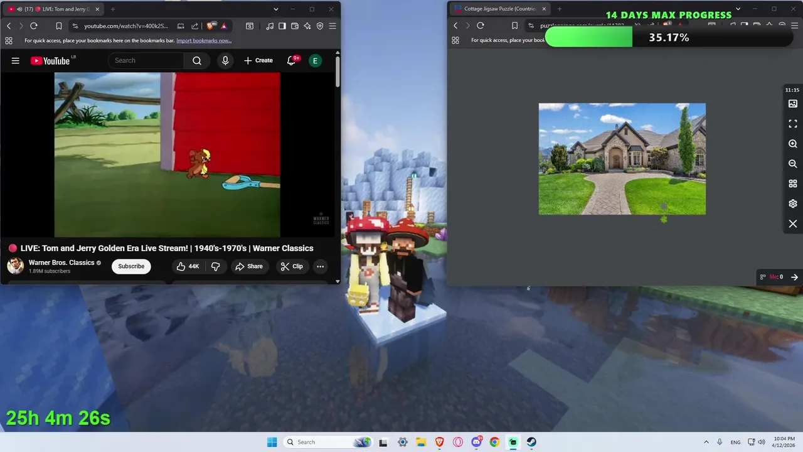The height and width of the screenshot is (452, 803).
Task: Zoom in on the puzzle
Action: pyautogui.click(x=793, y=144)
